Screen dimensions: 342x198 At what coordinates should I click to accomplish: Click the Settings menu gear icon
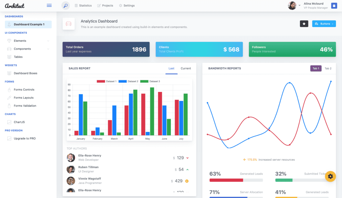point(120,6)
